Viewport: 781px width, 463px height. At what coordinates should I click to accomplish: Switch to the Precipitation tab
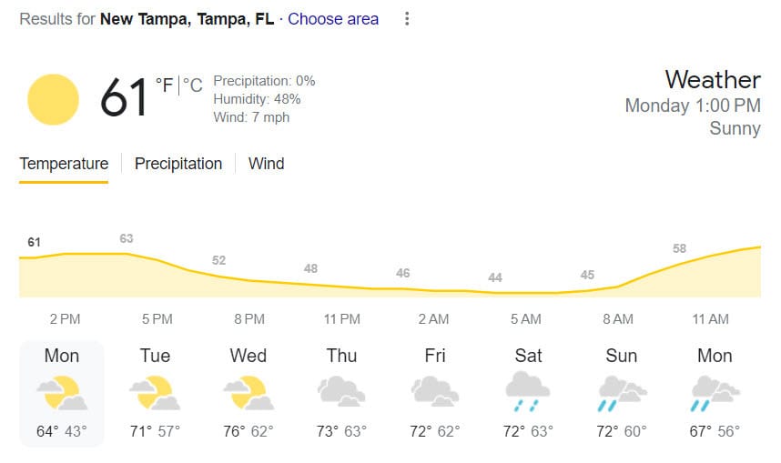click(178, 164)
